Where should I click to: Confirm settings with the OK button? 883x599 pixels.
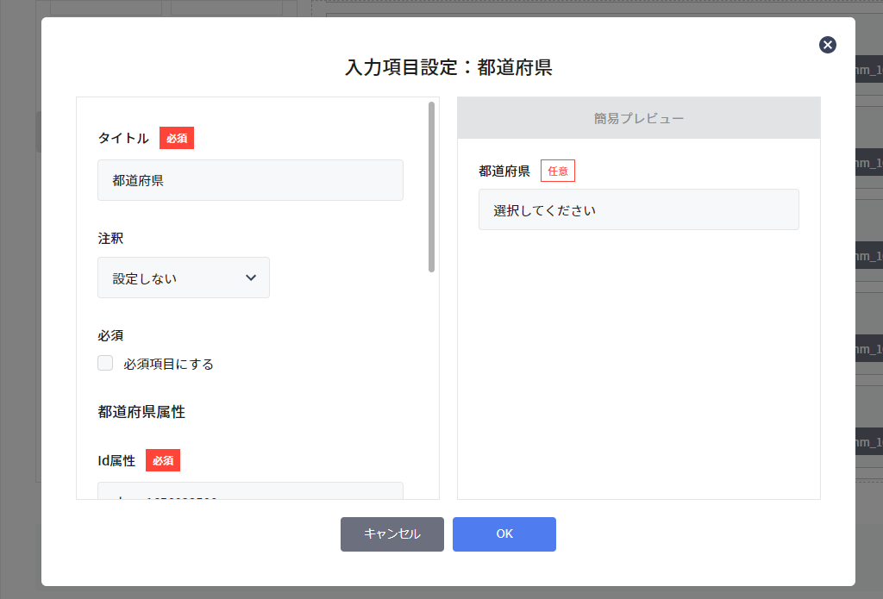(x=504, y=533)
